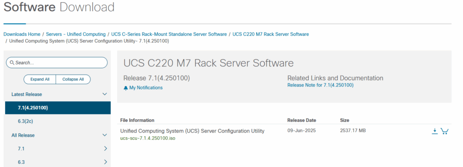Select release 7.1(4.250100) in sidebar
The image size is (463, 167).
pos(58,108)
